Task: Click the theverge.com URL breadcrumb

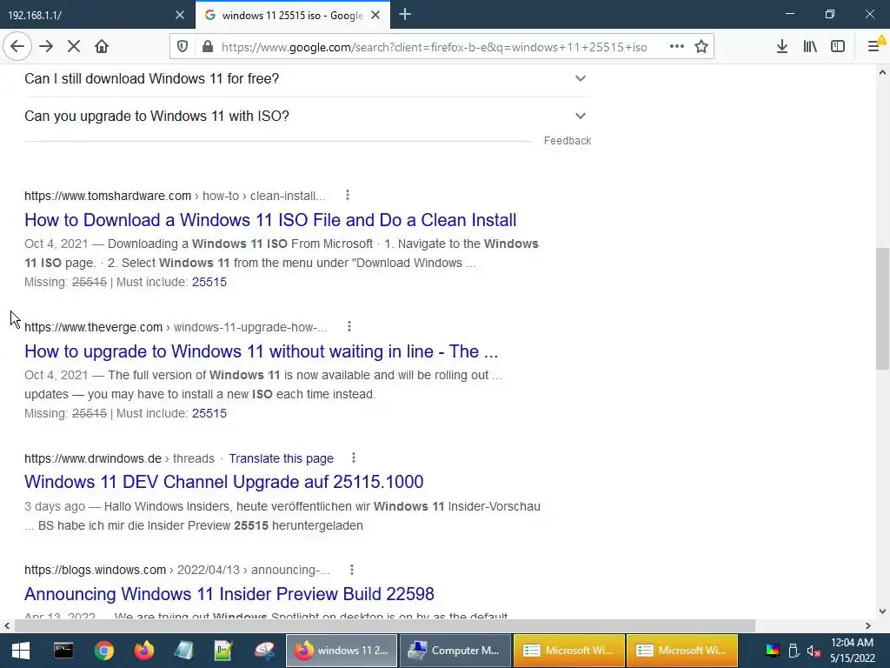Action: 176,327
